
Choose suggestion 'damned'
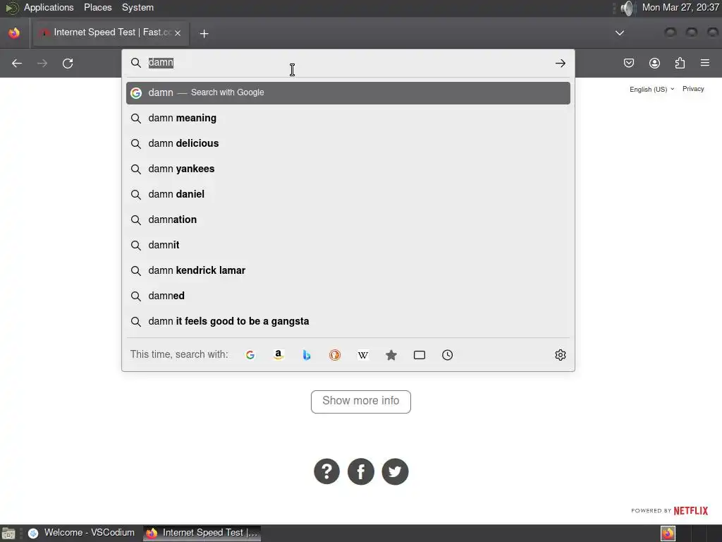(x=348, y=296)
